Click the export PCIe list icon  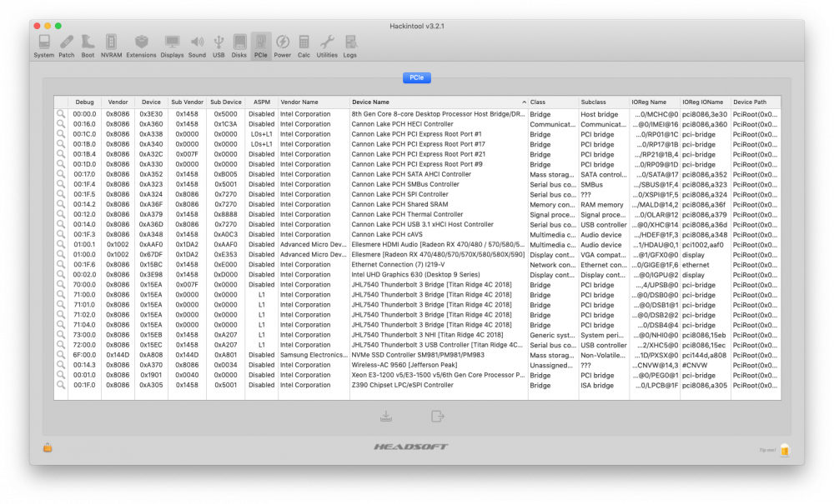pos(437,417)
